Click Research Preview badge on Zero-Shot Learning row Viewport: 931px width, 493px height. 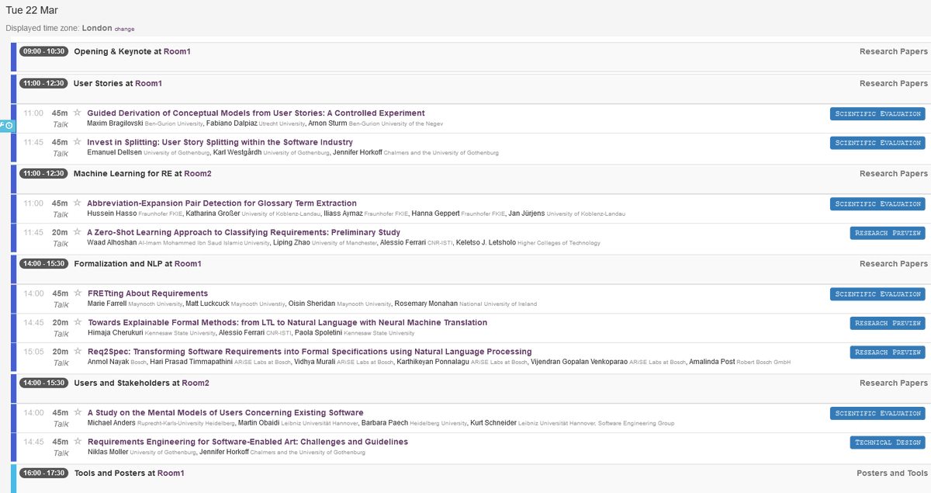tap(888, 233)
